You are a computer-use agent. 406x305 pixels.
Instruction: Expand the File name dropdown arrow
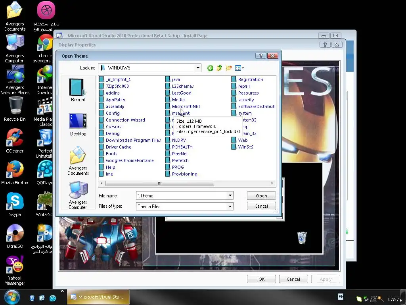(x=230, y=195)
